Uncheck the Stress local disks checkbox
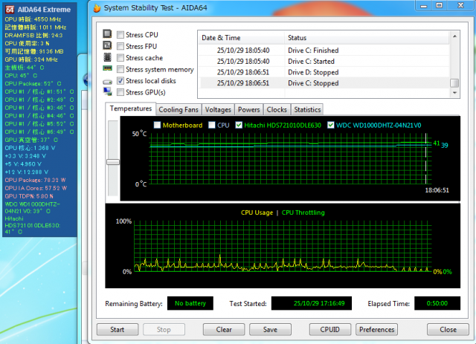Screen dimensions: 476x344 click(120, 81)
